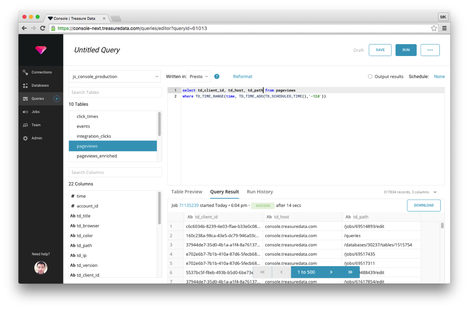
Task: Go to first page of results
Action: 262,272
